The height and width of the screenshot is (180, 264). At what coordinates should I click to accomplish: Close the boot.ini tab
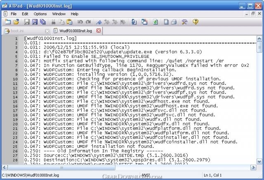coord(47,31)
